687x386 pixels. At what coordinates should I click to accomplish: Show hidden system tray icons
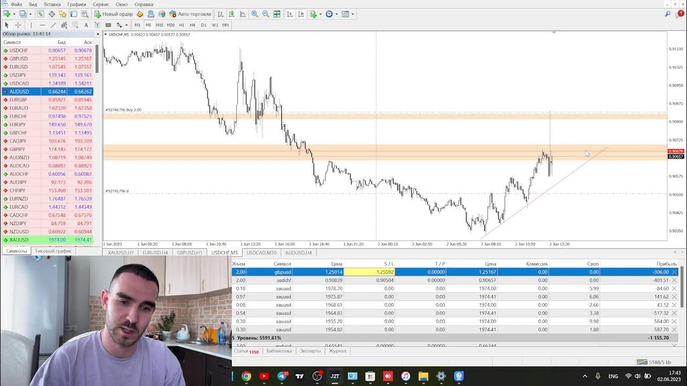pos(585,376)
